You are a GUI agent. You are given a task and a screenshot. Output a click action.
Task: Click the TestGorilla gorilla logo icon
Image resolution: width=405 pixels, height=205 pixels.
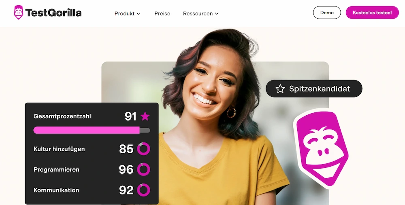pos(19,13)
